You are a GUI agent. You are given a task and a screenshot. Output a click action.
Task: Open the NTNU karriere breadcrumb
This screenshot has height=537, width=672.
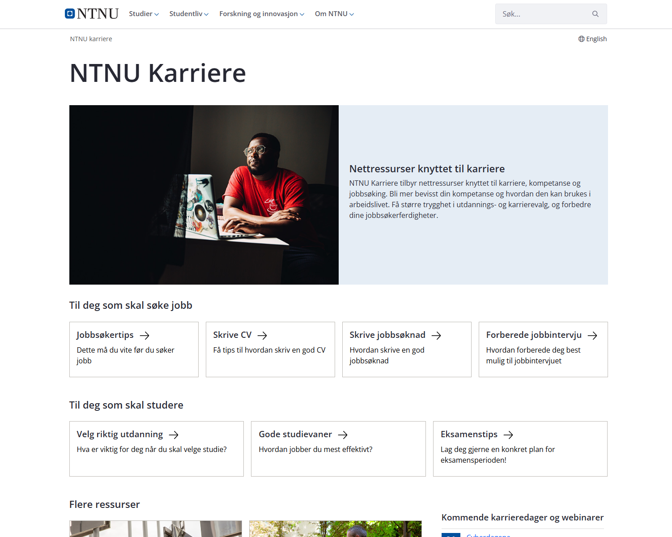pos(91,39)
